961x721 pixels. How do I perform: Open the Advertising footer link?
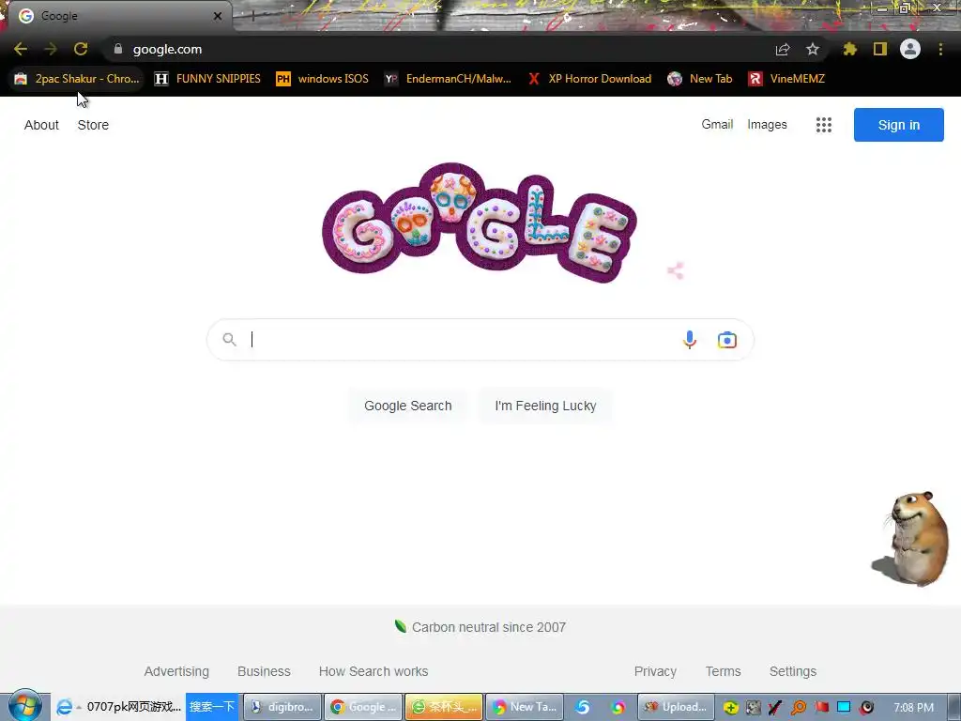[176, 671]
